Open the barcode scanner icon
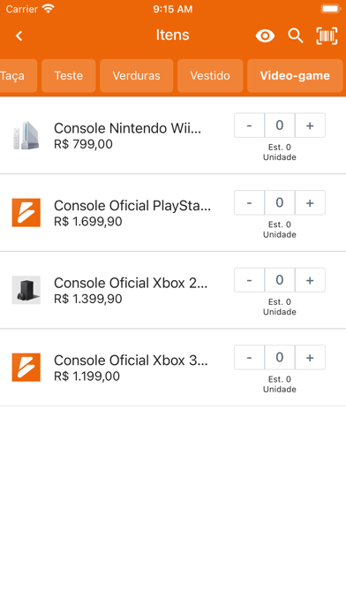This screenshot has height=615, width=346. [327, 35]
